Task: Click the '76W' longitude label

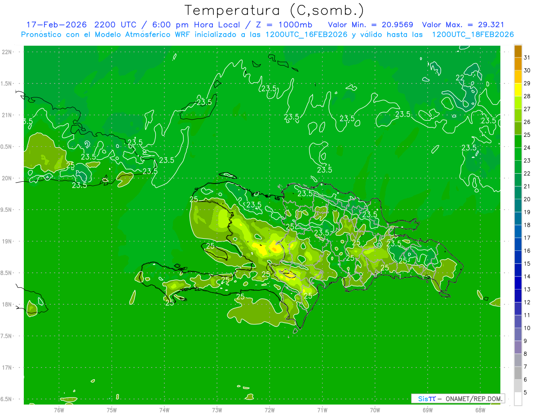Action: pyautogui.click(x=59, y=410)
